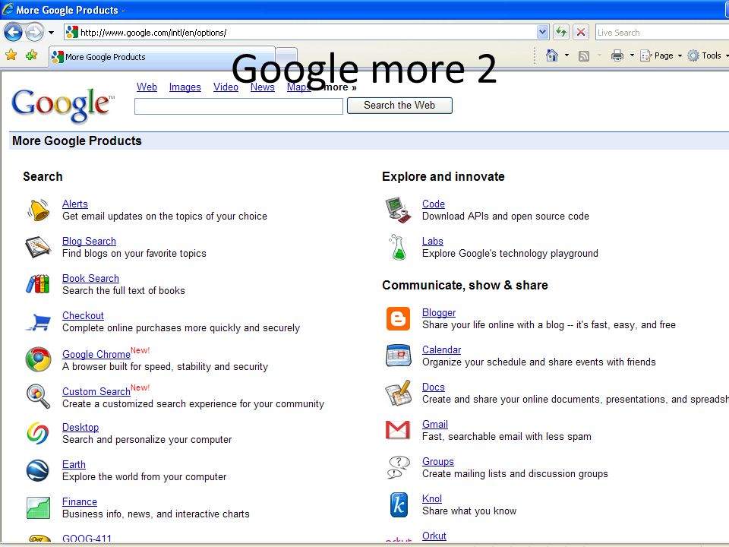Click the Earth globe icon
The width and height of the screenshot is (729, 547).
point(38,470)
